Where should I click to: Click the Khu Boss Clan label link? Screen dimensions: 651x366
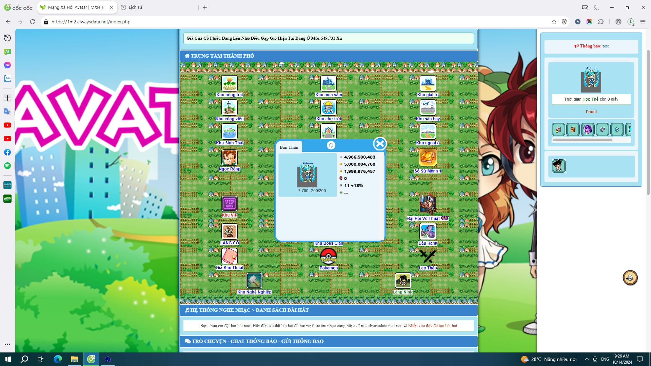pyautogui.click(x=328, y=243)
